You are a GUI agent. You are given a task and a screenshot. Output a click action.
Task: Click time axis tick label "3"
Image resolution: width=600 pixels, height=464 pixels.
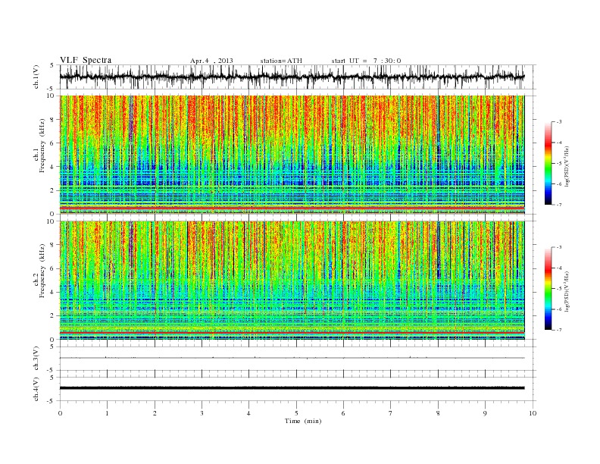[202, 413]
